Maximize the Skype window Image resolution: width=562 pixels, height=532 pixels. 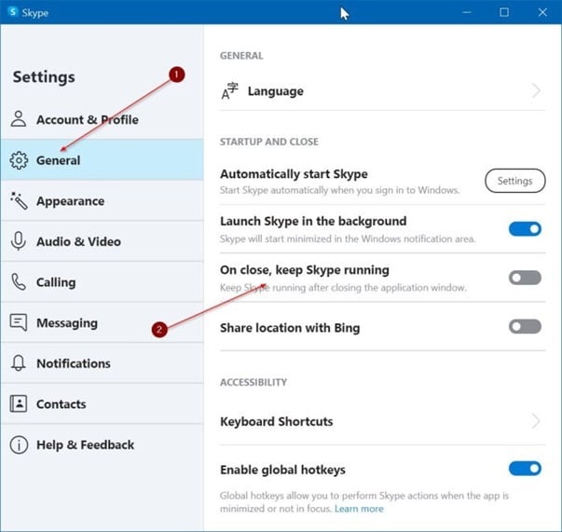[x=504, y=12]
